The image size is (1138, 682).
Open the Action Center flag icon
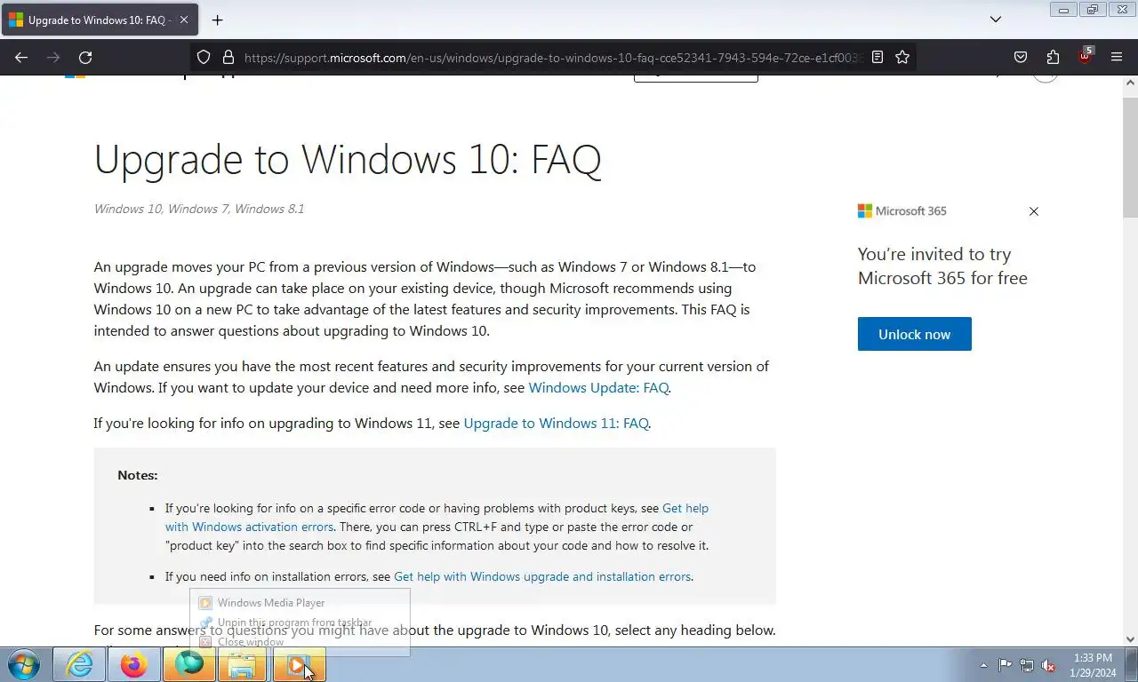coord(1005,665)
